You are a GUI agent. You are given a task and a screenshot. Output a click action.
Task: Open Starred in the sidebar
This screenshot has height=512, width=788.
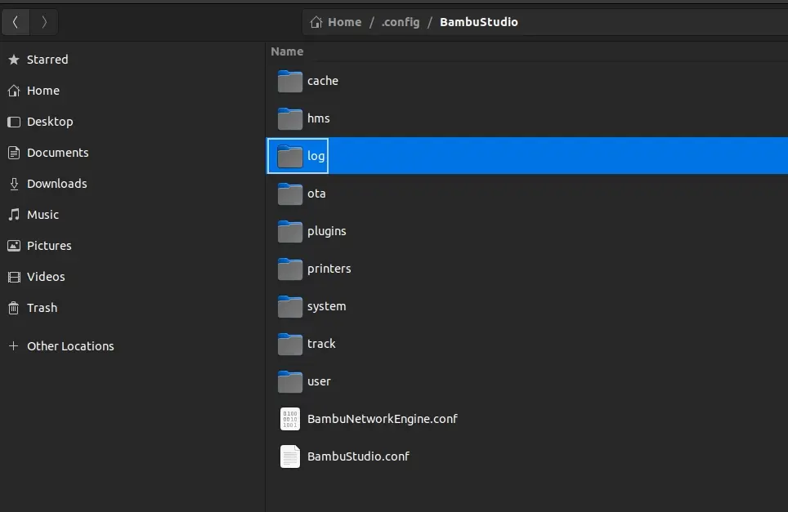(x=47, y=60)
